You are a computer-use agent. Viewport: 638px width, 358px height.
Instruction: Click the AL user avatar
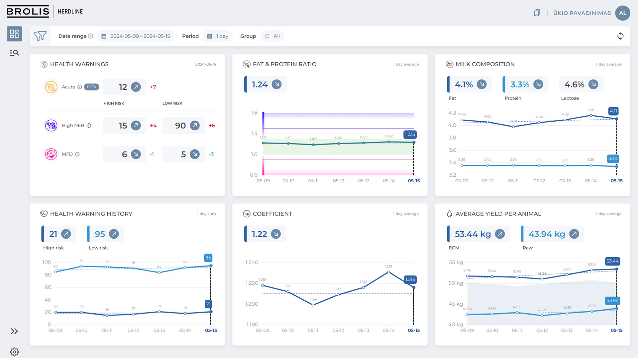622,13
